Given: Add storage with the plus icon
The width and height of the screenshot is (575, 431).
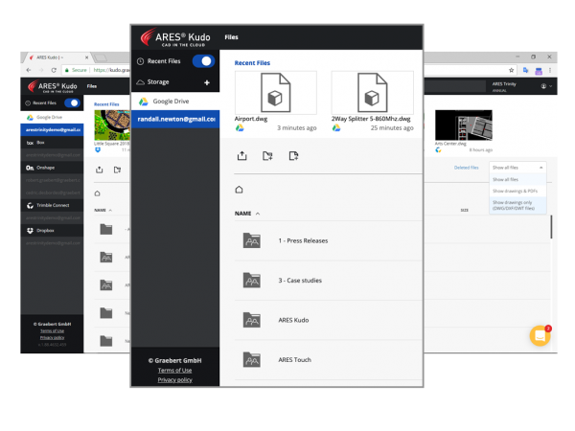Looking at the screenshot, I should point(206,83).
